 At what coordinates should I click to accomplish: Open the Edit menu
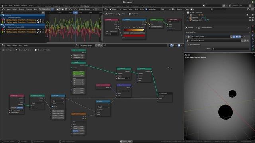click(x=10, y=6)
